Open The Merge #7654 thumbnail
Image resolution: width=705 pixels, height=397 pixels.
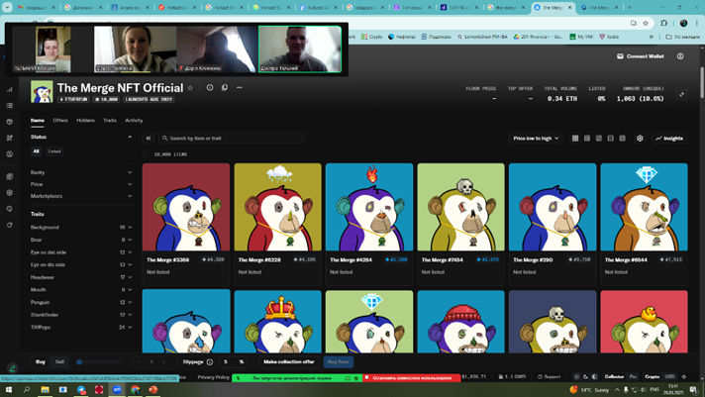click(460, 207)
